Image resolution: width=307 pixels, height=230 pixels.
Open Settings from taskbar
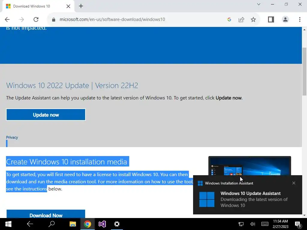[x=117, y=224]
